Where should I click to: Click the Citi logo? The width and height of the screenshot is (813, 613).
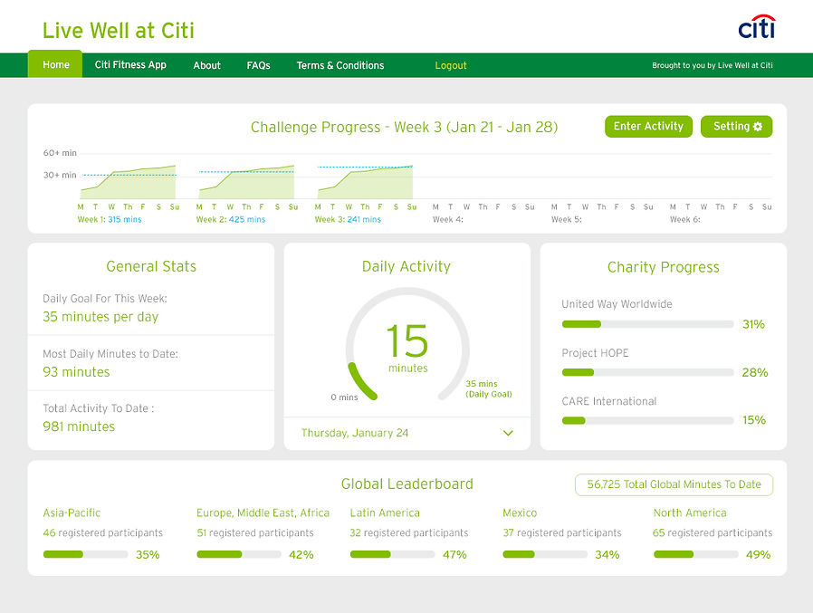tap(757, 27)
